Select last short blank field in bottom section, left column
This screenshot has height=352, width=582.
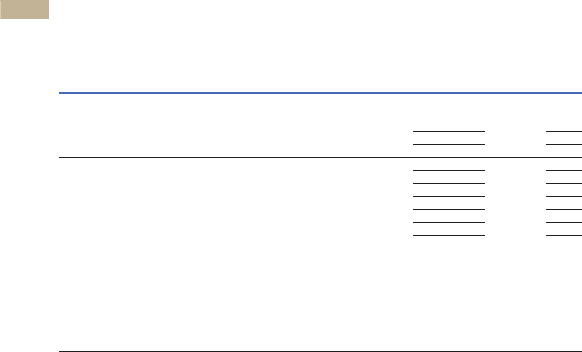coord(449,339)
